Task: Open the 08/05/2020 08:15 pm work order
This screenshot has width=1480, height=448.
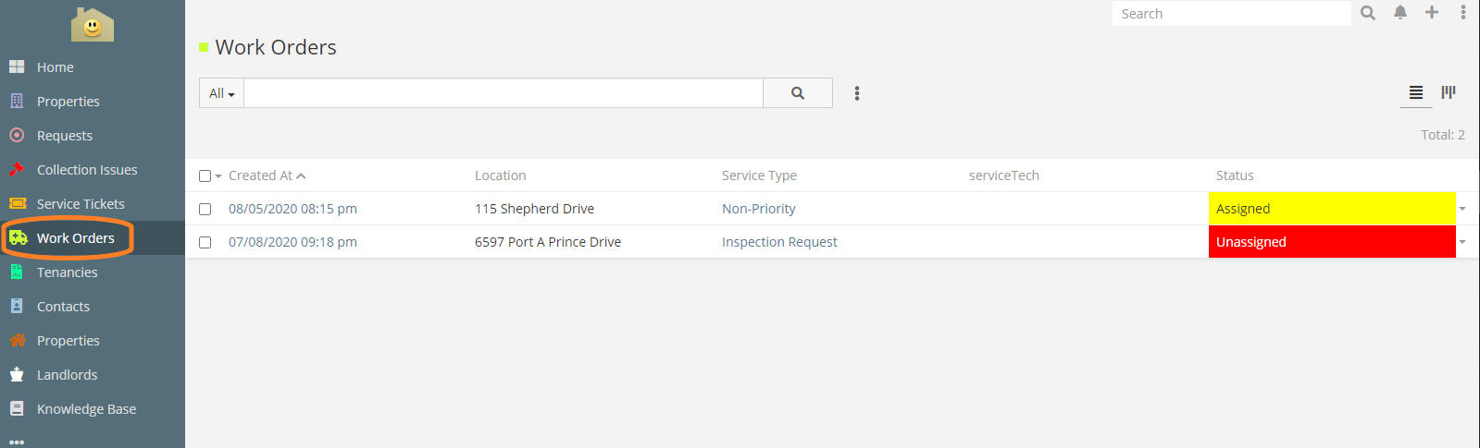Action: pyautogui.click(x=292, y=209)
